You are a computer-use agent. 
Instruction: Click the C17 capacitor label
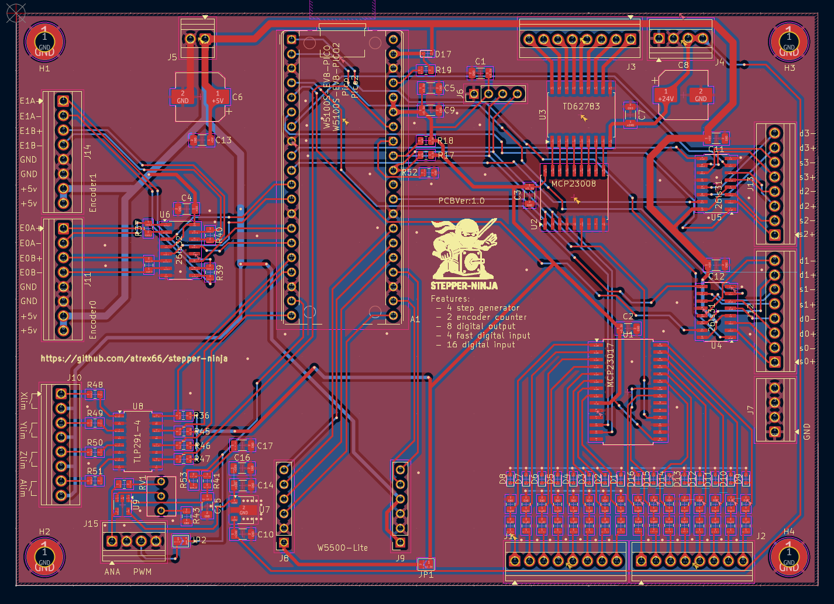265,446
